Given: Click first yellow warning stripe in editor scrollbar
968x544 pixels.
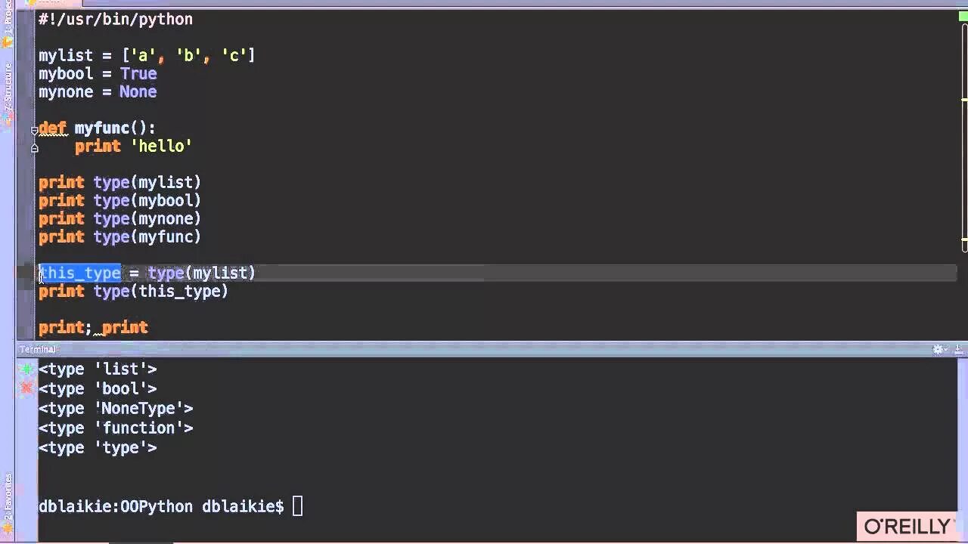Looking at the screenshot, I should [964, 99].
